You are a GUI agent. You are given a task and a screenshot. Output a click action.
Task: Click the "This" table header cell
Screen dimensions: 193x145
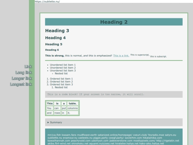(x=50, y=103)
